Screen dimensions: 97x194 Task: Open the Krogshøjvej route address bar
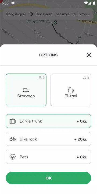pos(48,14)
